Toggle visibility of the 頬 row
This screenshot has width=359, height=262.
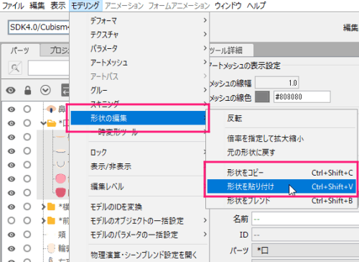tap(11, 235)
